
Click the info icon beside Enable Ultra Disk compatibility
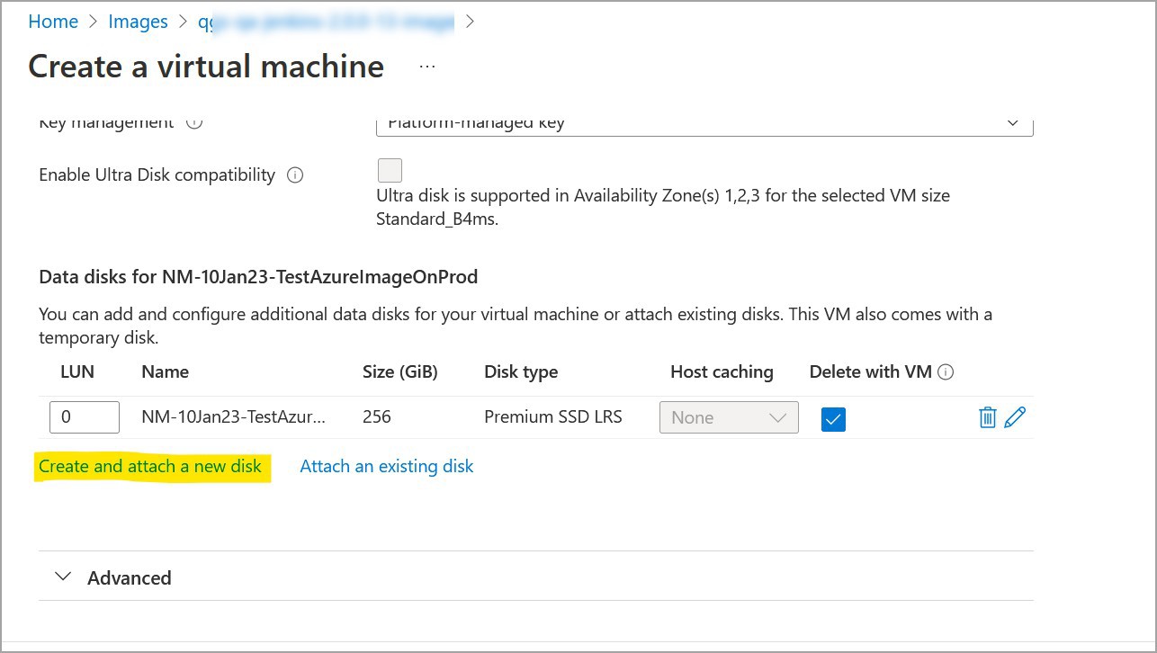[x=295, y=174]
